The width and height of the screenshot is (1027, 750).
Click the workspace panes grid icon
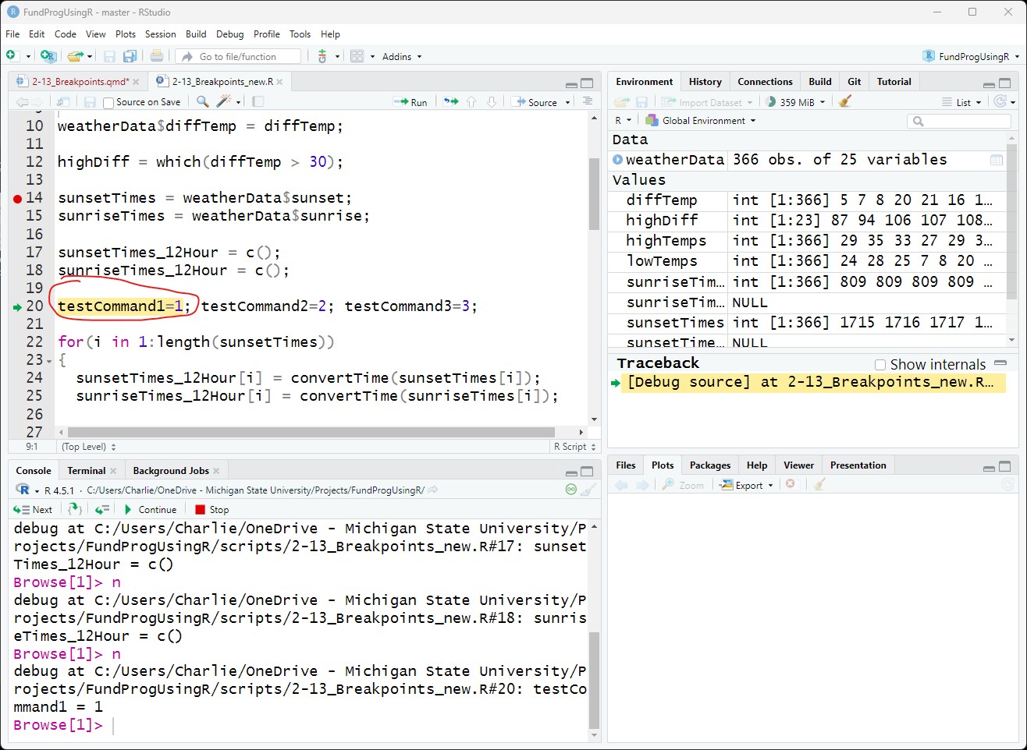point(357,56)
